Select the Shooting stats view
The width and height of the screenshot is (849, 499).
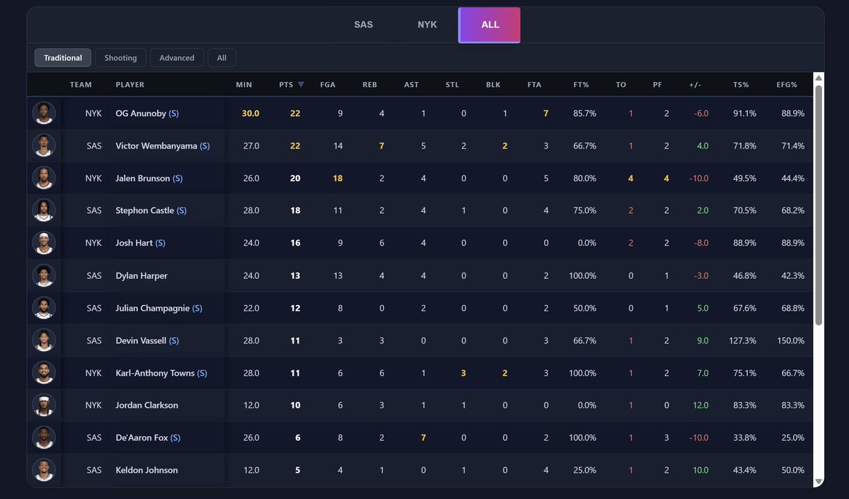point(121,58)
